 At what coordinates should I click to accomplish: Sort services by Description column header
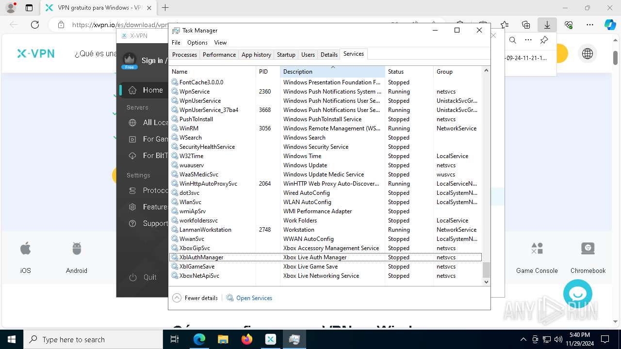(332, 72)
